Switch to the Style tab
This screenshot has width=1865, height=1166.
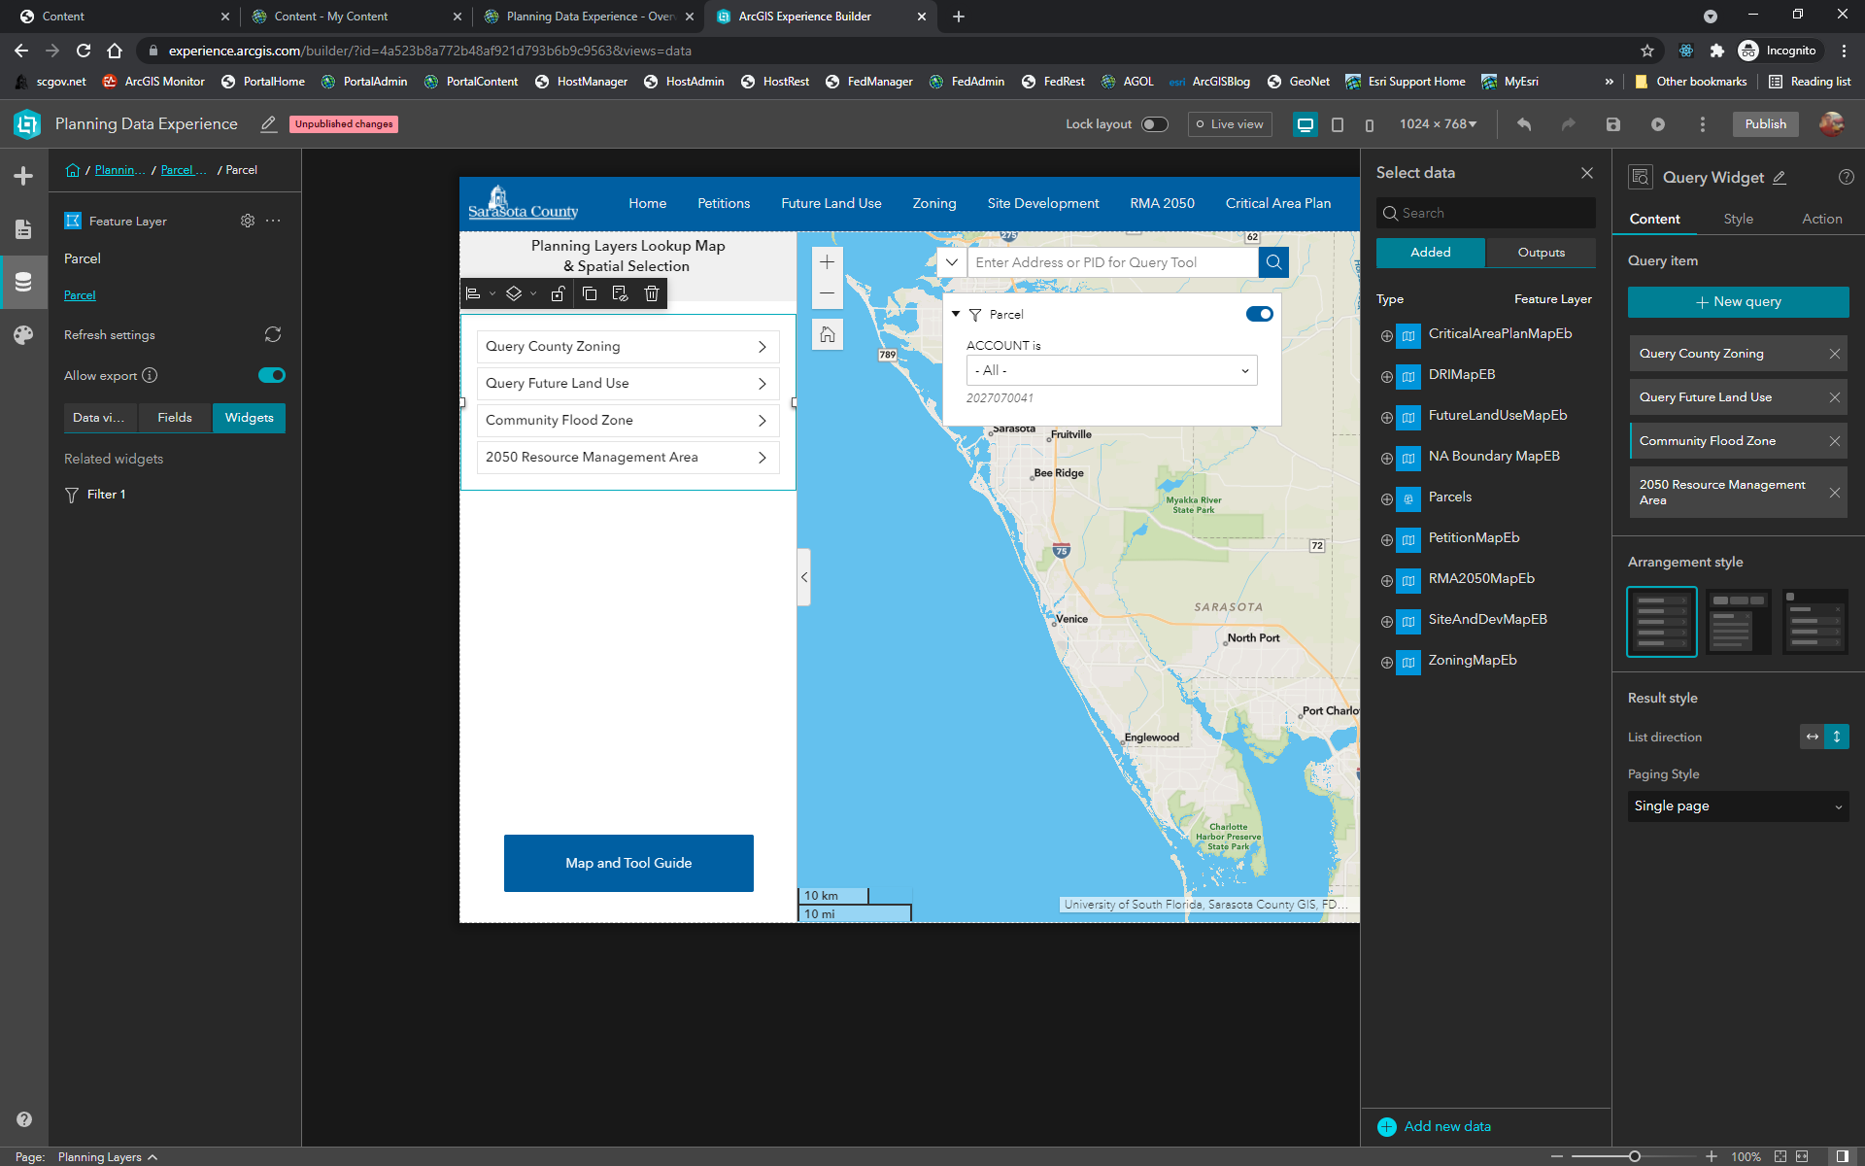pos(1738,219)
